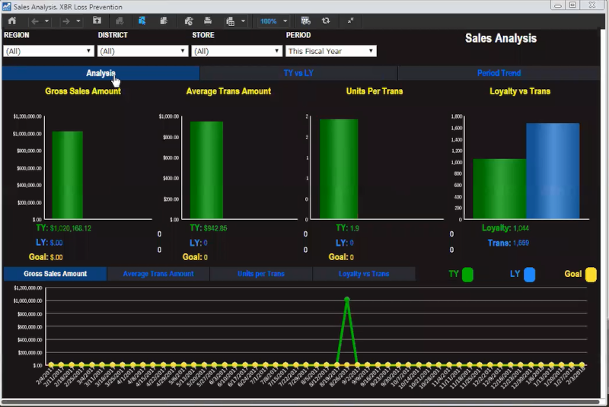This screenshot has height=407, width=609.
Task: Click the Back arrow navigation icon
Action: pos(35,21)
